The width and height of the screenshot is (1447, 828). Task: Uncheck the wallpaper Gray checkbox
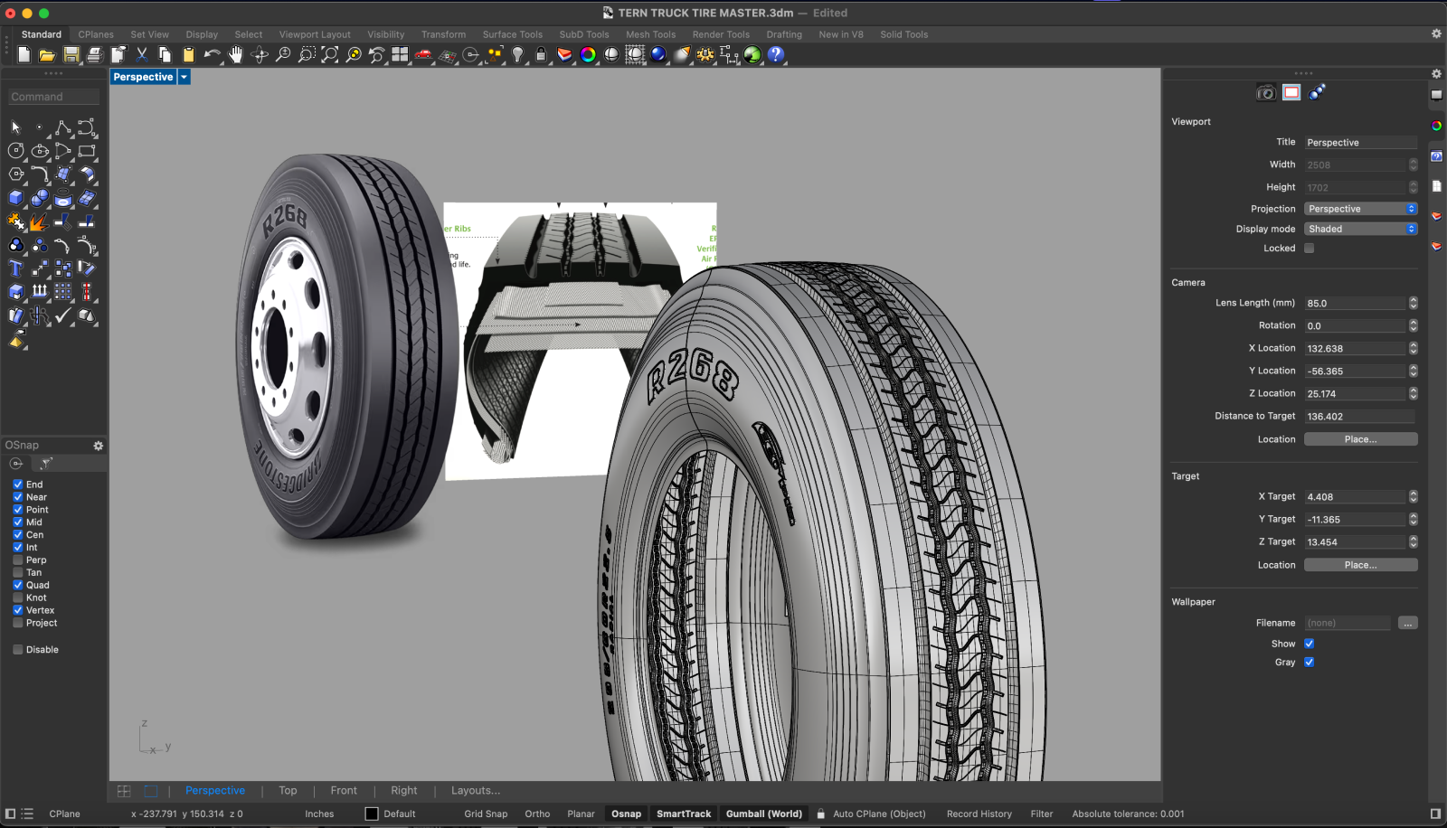click(1309, 663)
